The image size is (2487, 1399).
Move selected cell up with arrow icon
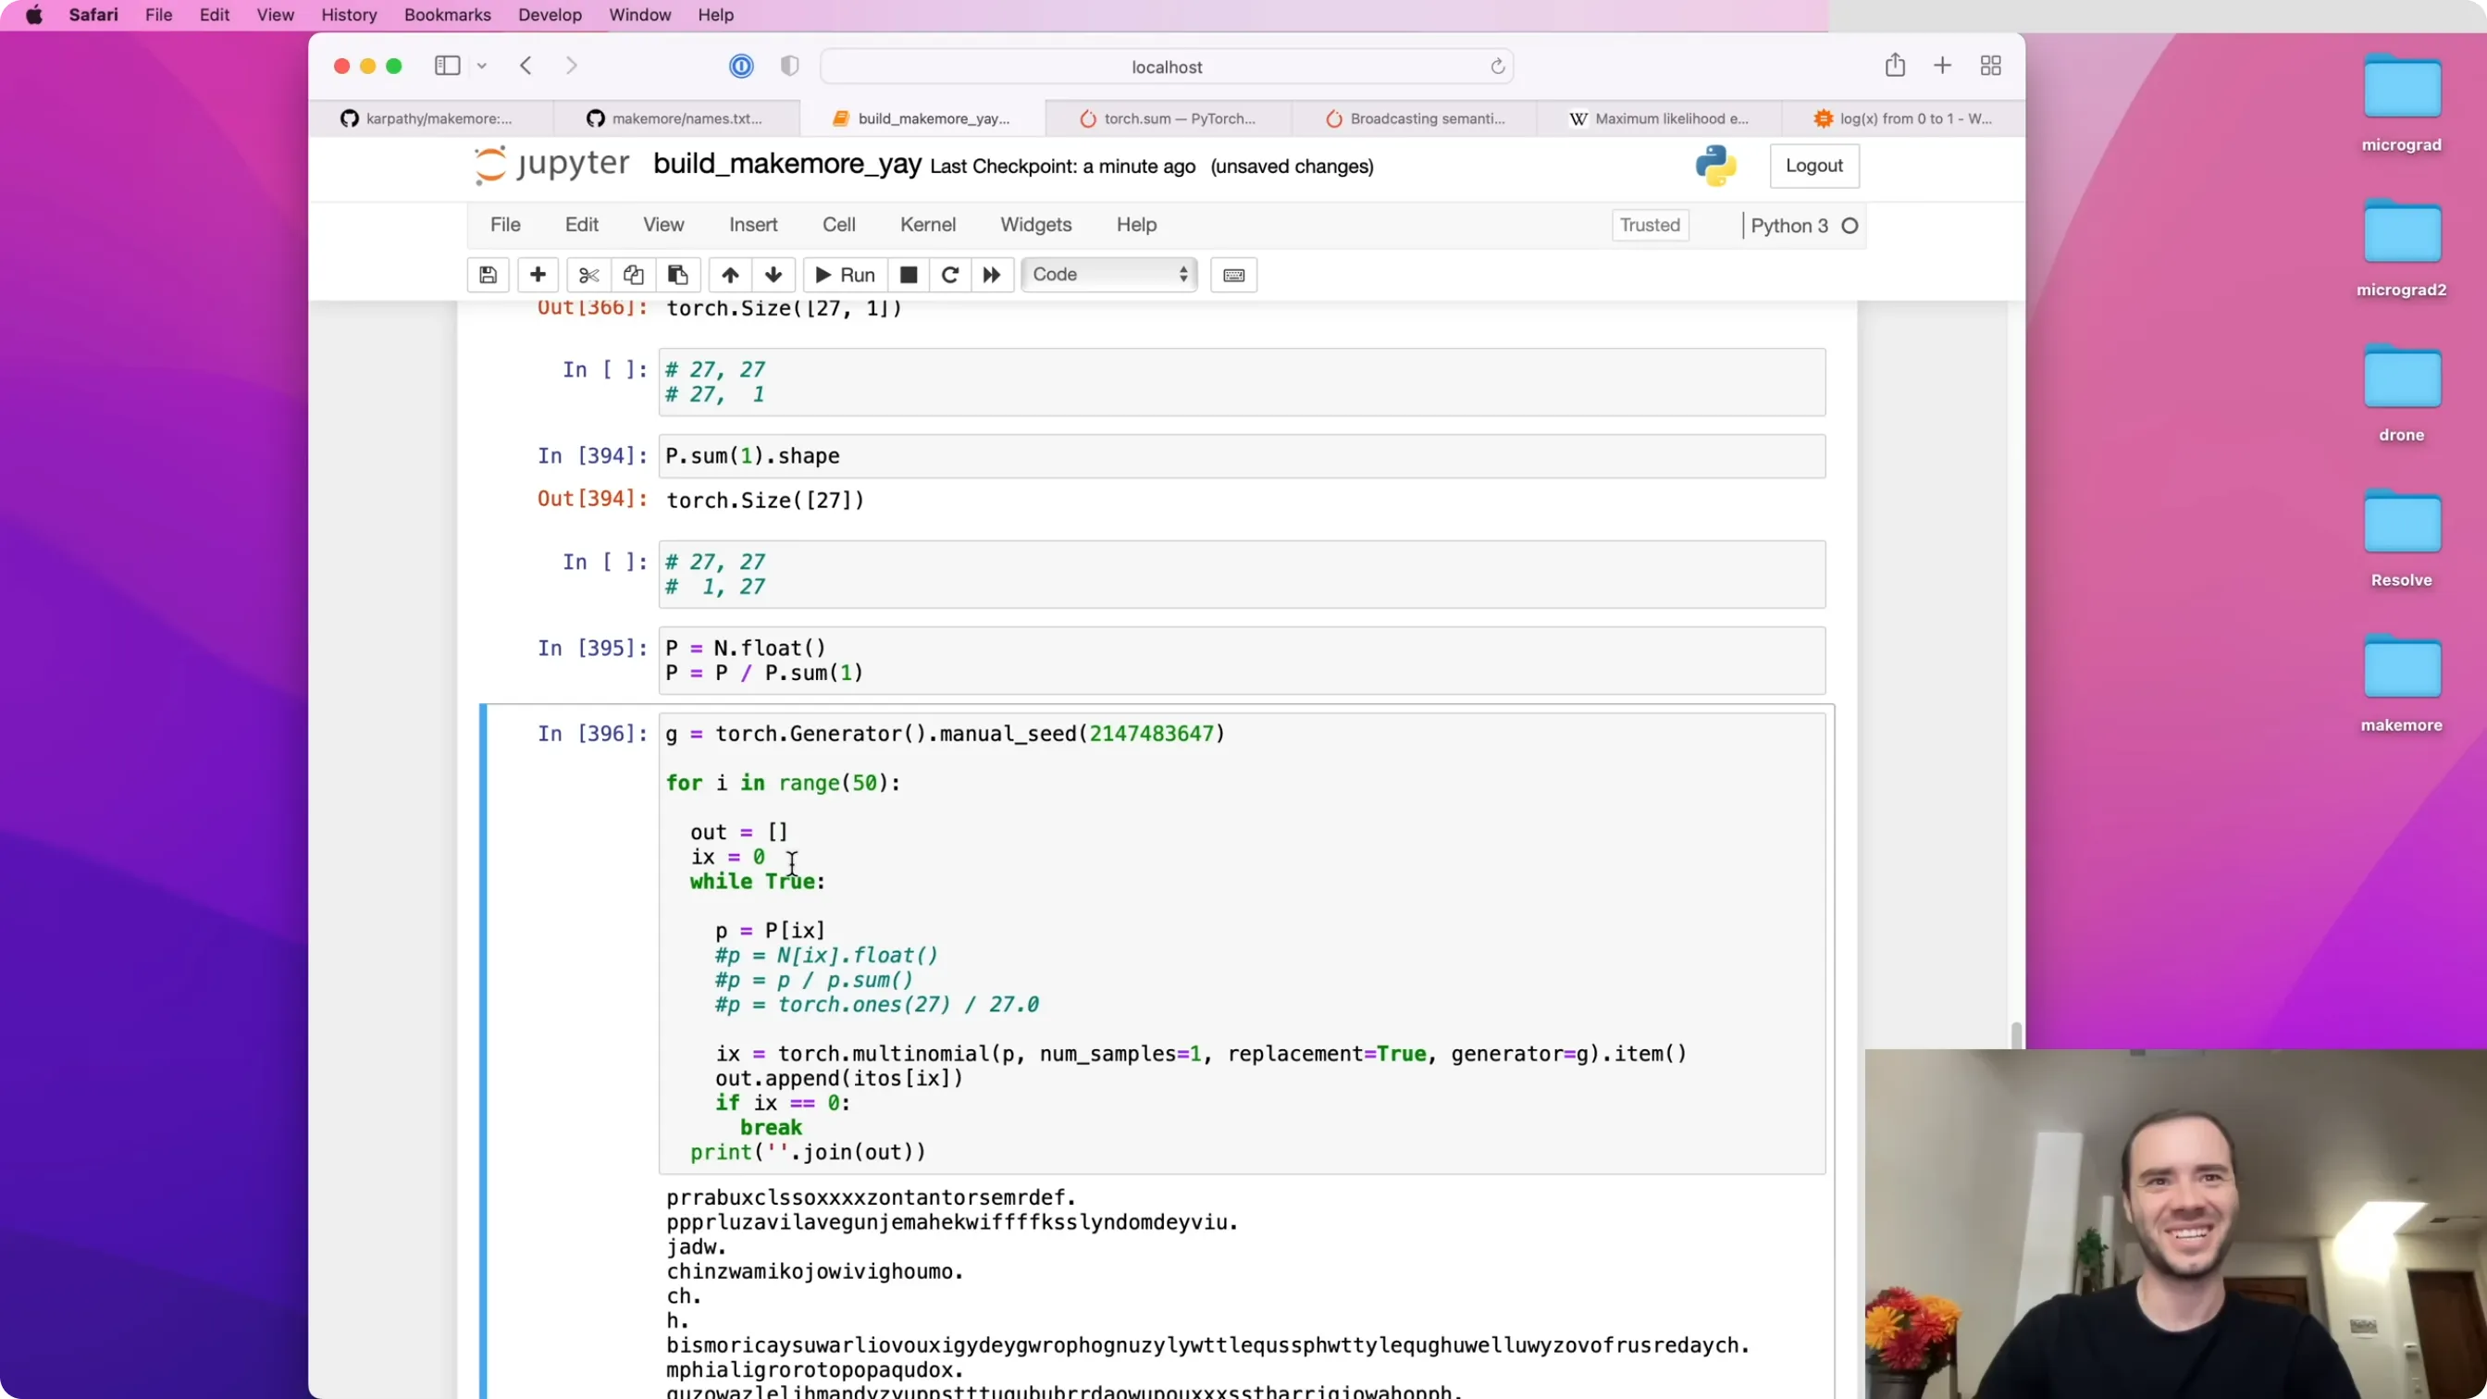(x=730, y=275)
